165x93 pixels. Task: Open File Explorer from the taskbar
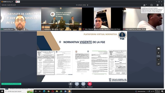coord(57,91)
